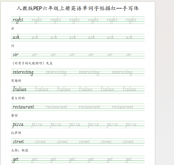Click the Chinese translation "右"
The width and height of the screenshot is (174, 165).
(x=13, y=28)
